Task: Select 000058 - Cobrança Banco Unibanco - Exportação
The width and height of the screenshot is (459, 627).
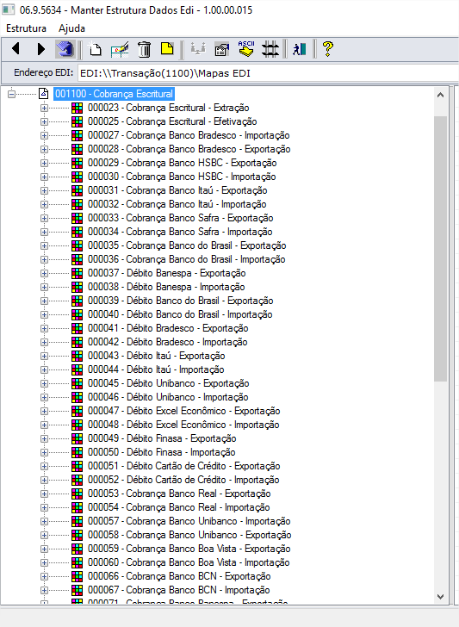Action: click(x=189, y=536)
